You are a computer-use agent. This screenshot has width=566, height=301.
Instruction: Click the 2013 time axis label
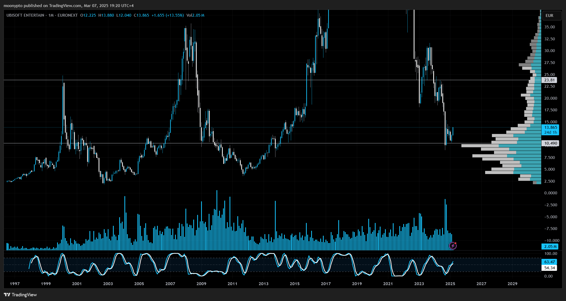tap(263, 284)
